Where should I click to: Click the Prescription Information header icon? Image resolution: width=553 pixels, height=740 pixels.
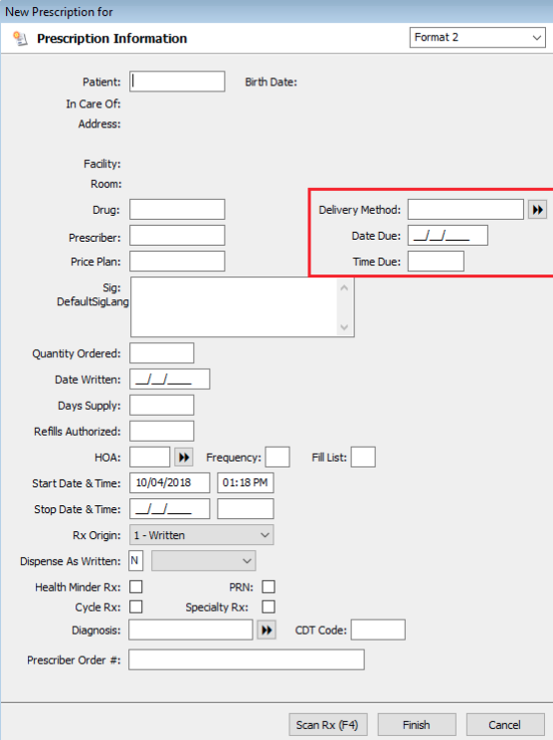[20, 38]
